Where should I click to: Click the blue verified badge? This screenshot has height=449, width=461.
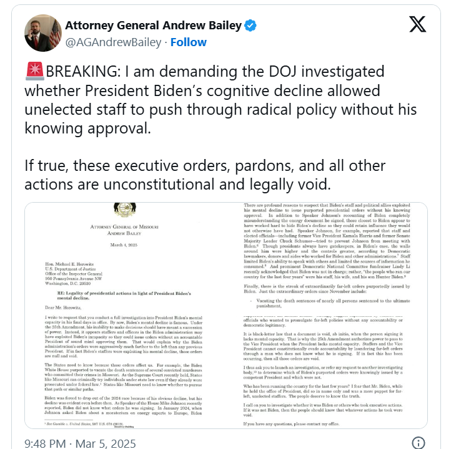point(250,26)
